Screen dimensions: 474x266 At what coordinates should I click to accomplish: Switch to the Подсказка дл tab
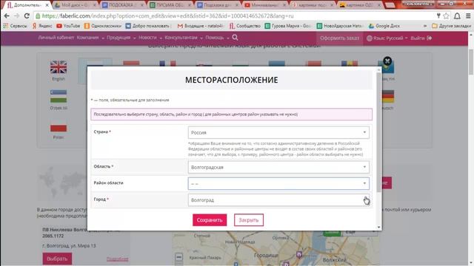pos(218,5)
